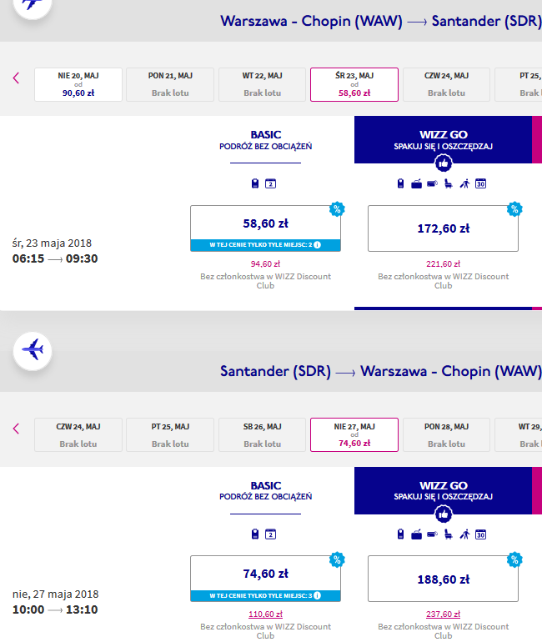542x642 pixels.
Task: Choose outbound WIZZ GO fare 172,60 zł
Action: coord(443,228)
